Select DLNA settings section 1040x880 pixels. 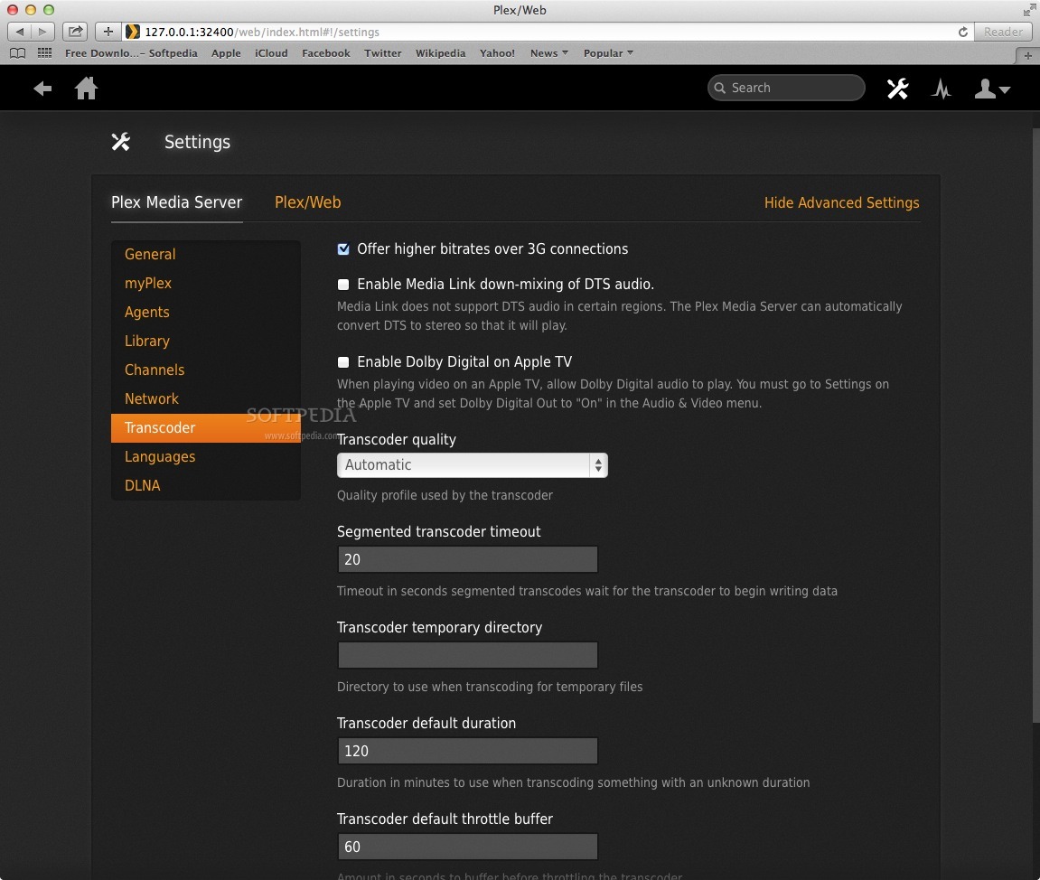point(206,485)
